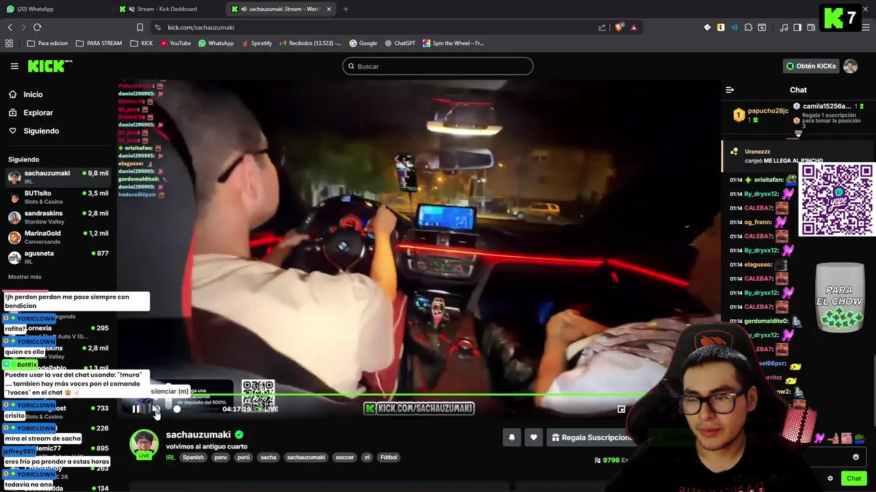Pause the live stream video
This screenshot has height=492, width=876.
click(x=136, y=409)
